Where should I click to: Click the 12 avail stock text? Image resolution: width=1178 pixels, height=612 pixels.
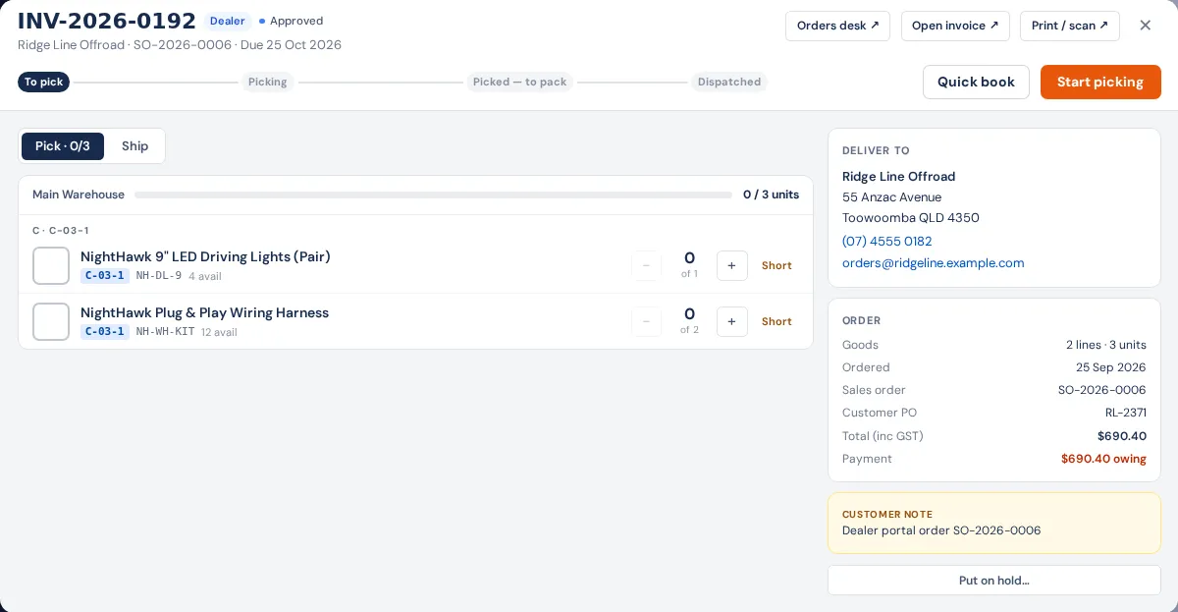[x=219, y=332]
